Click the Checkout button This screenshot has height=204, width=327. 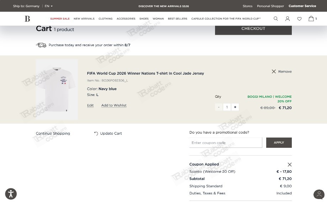point(253,29)
